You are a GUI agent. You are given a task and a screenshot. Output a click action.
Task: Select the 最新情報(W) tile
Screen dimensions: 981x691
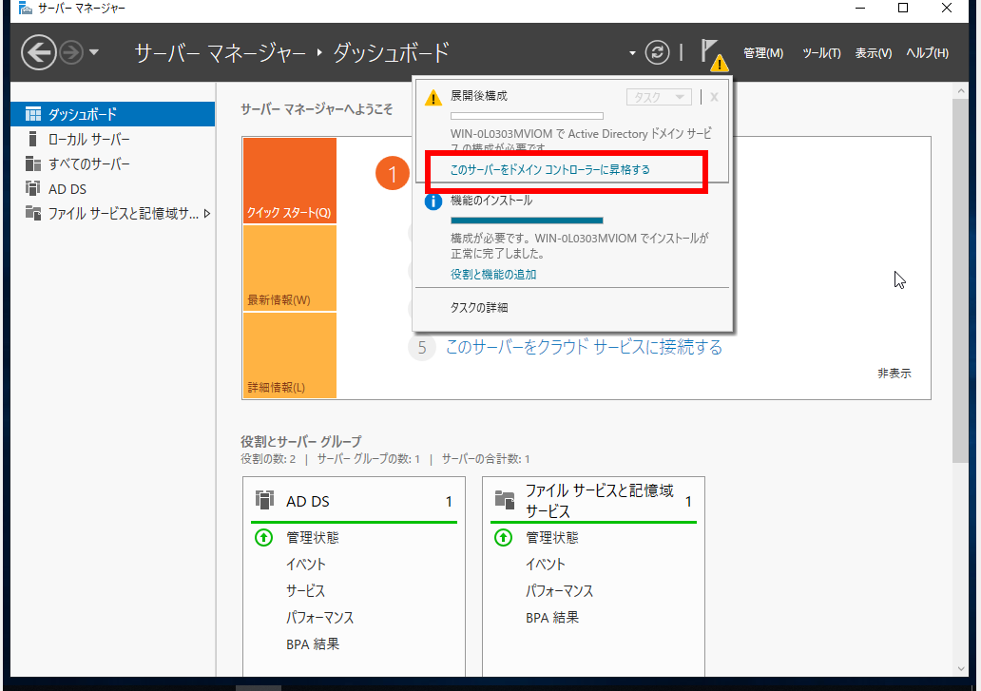(x=290, y=268)
